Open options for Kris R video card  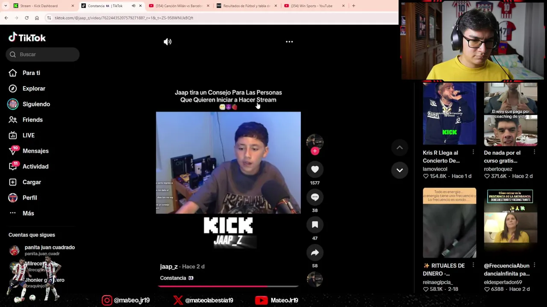(x=473, y=152)
